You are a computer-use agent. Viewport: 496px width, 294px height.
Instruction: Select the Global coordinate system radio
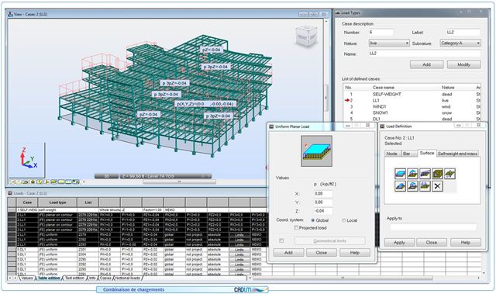tap(313, 220)
